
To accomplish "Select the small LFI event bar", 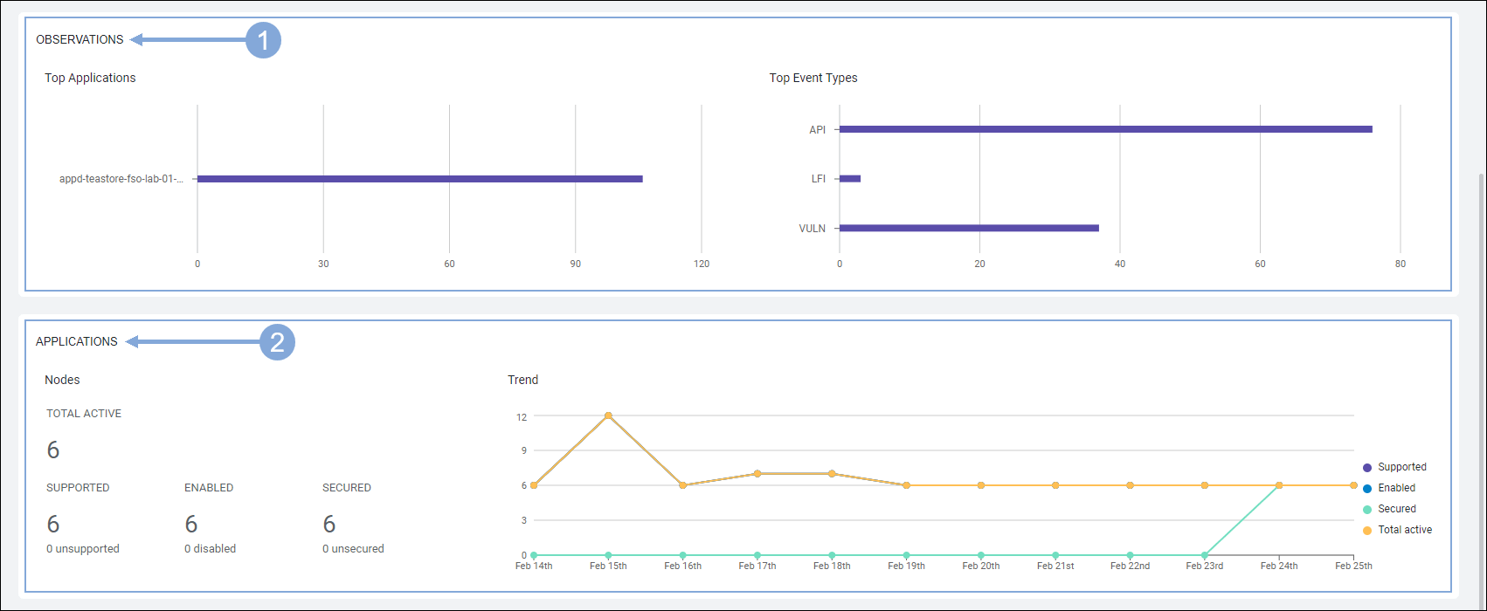I will [x=850, y=179].
